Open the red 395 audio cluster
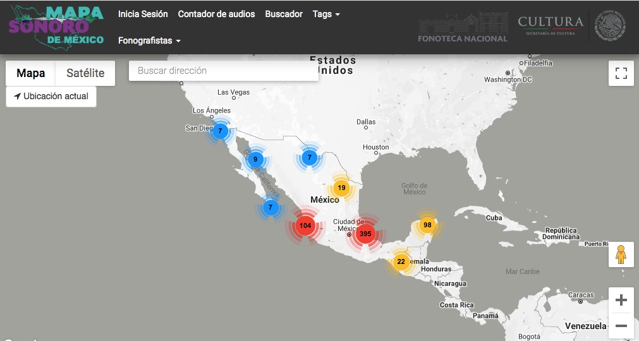The image size is (639, 341). point(365,234)
